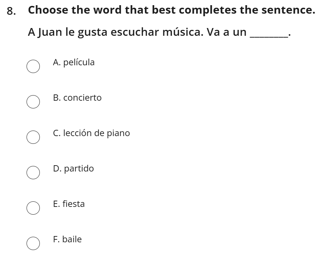Click the 'B. concierto' answer text
Image resolution: width=319 pixels, height=260 pixels.
click(77, 98)
